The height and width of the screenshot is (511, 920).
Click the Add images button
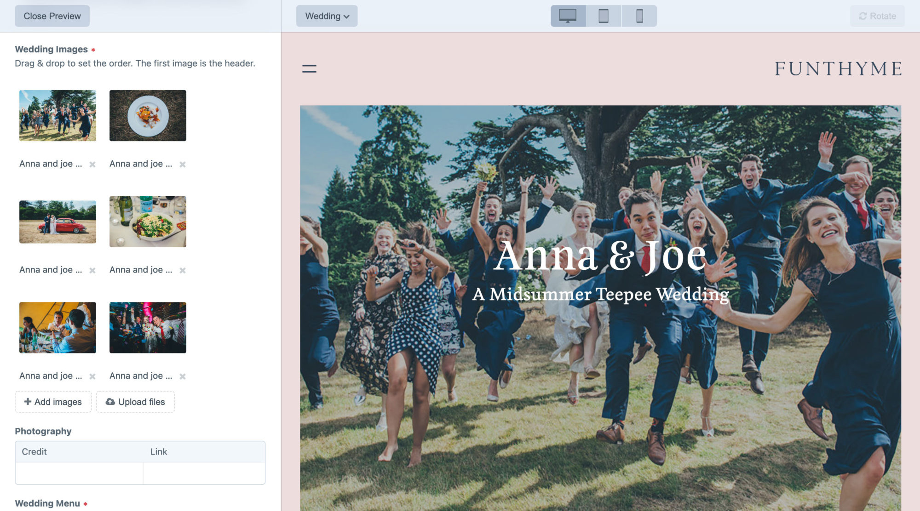coord(52,402)
